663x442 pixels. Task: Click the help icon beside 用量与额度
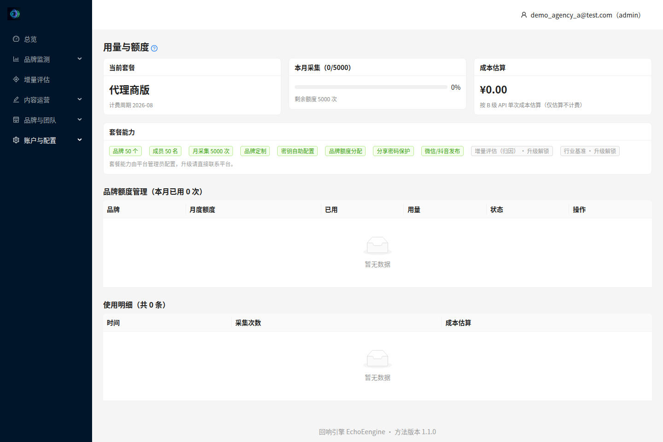pos(154,48)
